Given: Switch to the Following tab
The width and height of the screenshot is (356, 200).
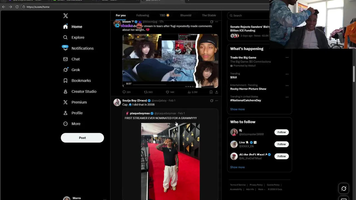Looking at the screenshot, I should [143, 15].
